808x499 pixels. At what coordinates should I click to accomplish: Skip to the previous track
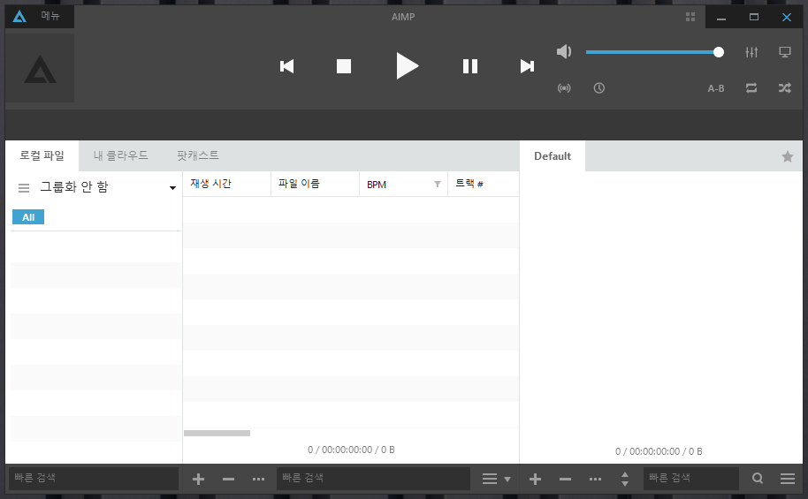tap(287, 66)
